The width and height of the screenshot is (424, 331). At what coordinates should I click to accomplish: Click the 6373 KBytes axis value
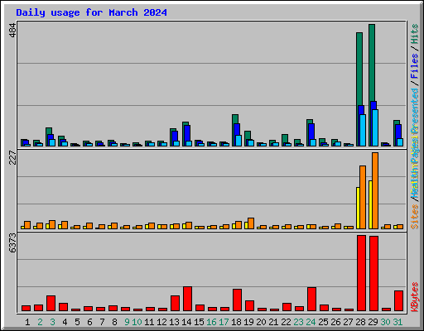13,243
